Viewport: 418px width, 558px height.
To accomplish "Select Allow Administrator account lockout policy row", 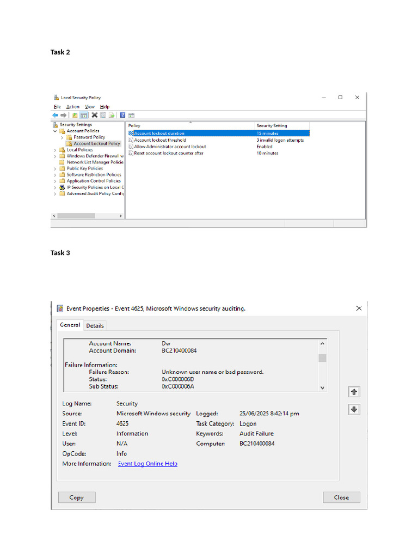I will click(219, 147).
